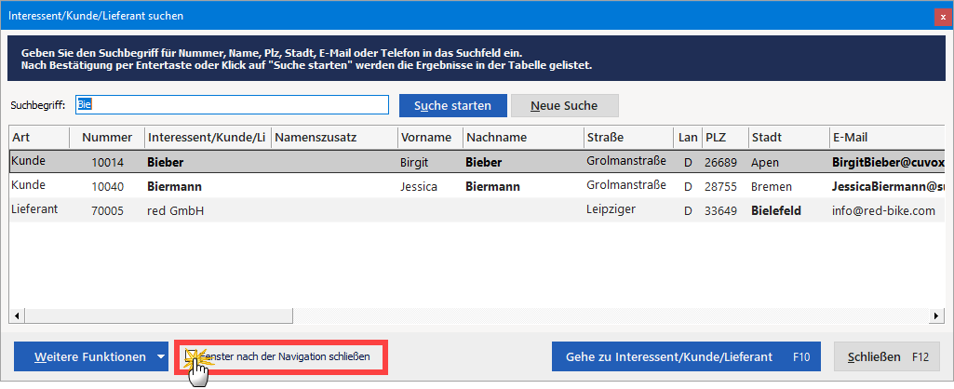
Task: Sort by the Nachname column header
Action: 523,138
